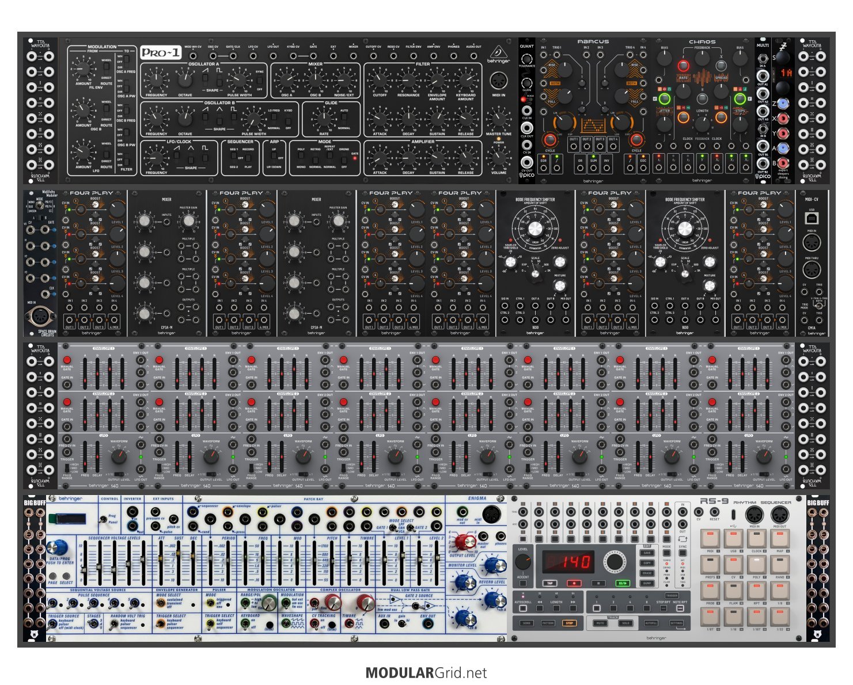Click the Pro-1 logo badge

[161, 53]
